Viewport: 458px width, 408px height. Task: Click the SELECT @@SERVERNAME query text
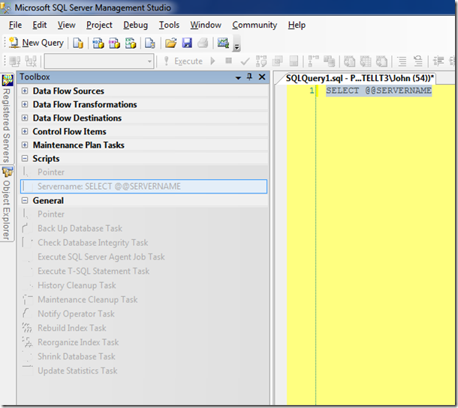pos(379,91)
